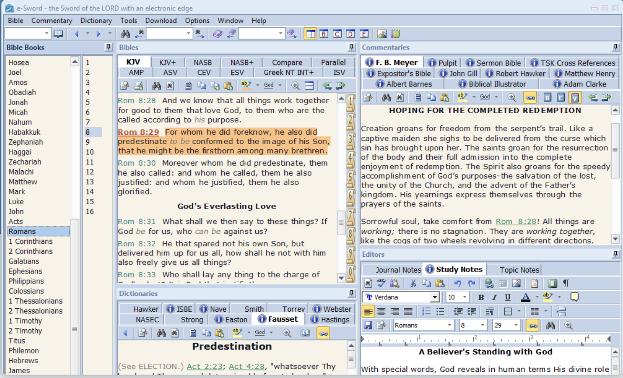Open the Tools menu
The width and height of the screenshot is (623, 378).
[128, 21]
